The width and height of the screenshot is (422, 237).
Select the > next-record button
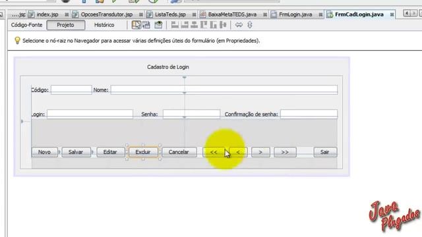click(x=260, y=152)
